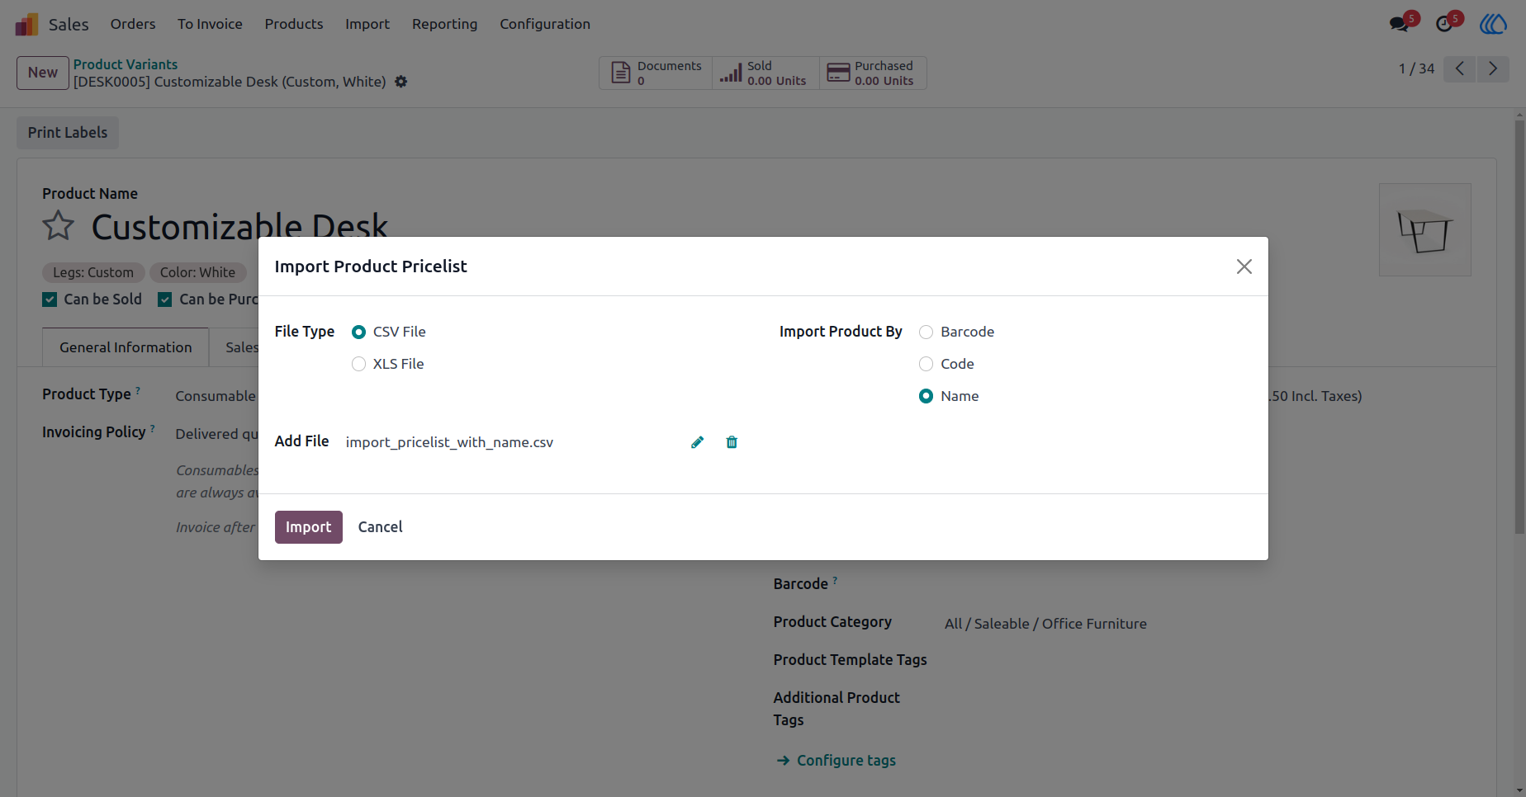Click the Configure tags arrow link
The width and height of the screenshot is (1526, 797).
coord(836,761)
